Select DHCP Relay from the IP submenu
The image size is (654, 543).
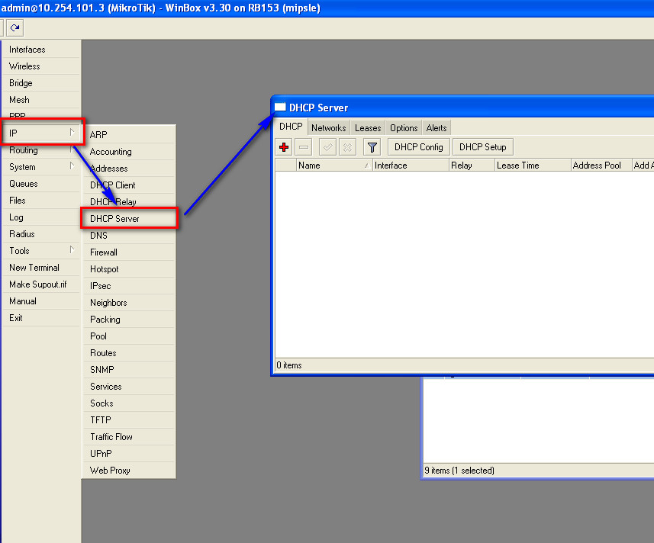tap(129, 201)
